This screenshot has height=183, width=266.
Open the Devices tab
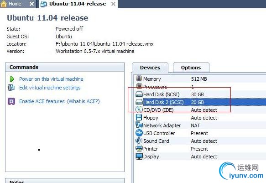(x=150, y=68)
